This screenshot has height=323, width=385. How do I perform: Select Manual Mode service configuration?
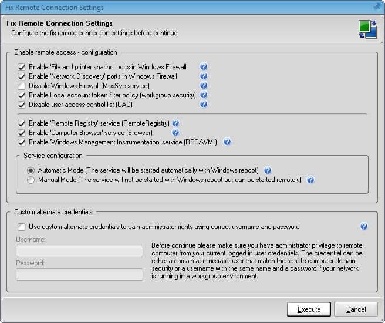31,180
